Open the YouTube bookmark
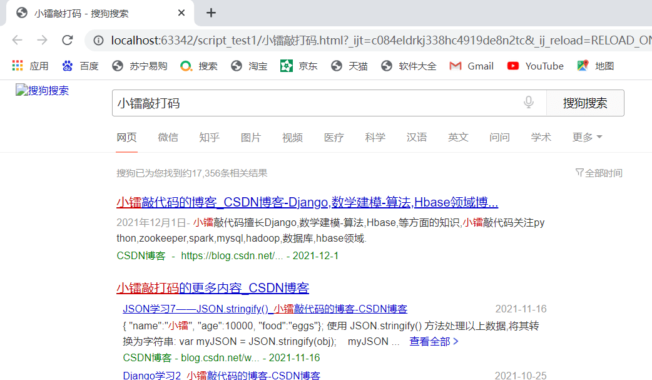 coord(536,66)
